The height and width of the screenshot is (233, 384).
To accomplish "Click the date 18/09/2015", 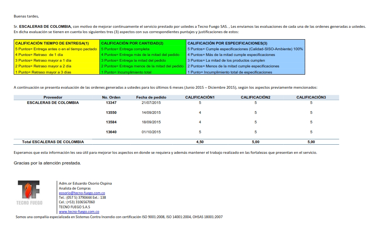I will tap(151, 122).
